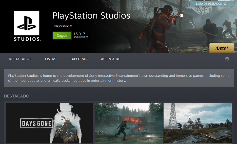Click the PlayStation Studios page title
237x144 pixels.
[91, 15]
